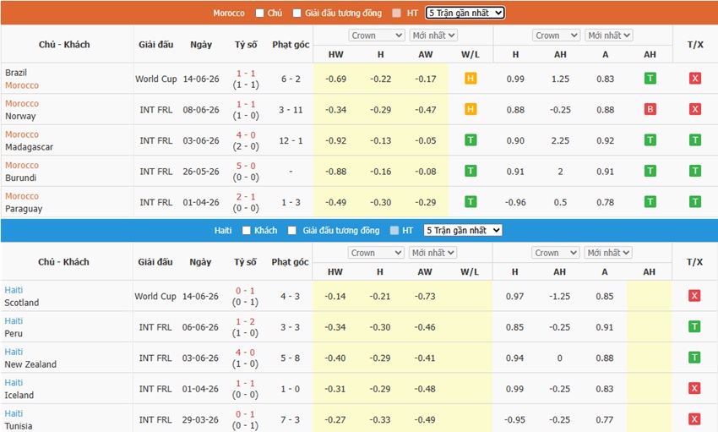Click date '29-03-26' in Tunisia row
Image resolution: width=718 pixels, height=432 pixels.
pos(200,419)
